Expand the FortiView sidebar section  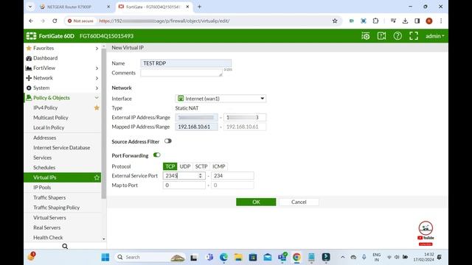tap(63, 68)
